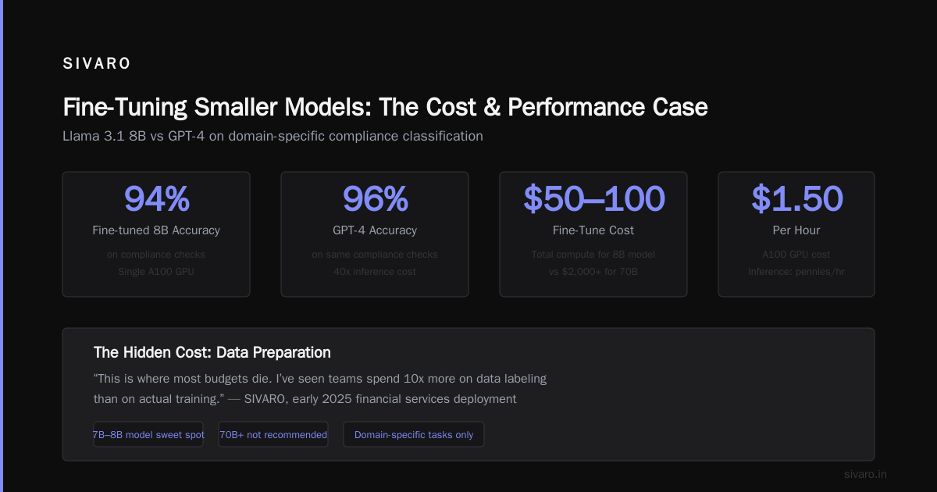Image resolution: width=937 pixels, height=492 pixels.
Task: Click the SIVARO brand logo text
Action: coord(97,64)
